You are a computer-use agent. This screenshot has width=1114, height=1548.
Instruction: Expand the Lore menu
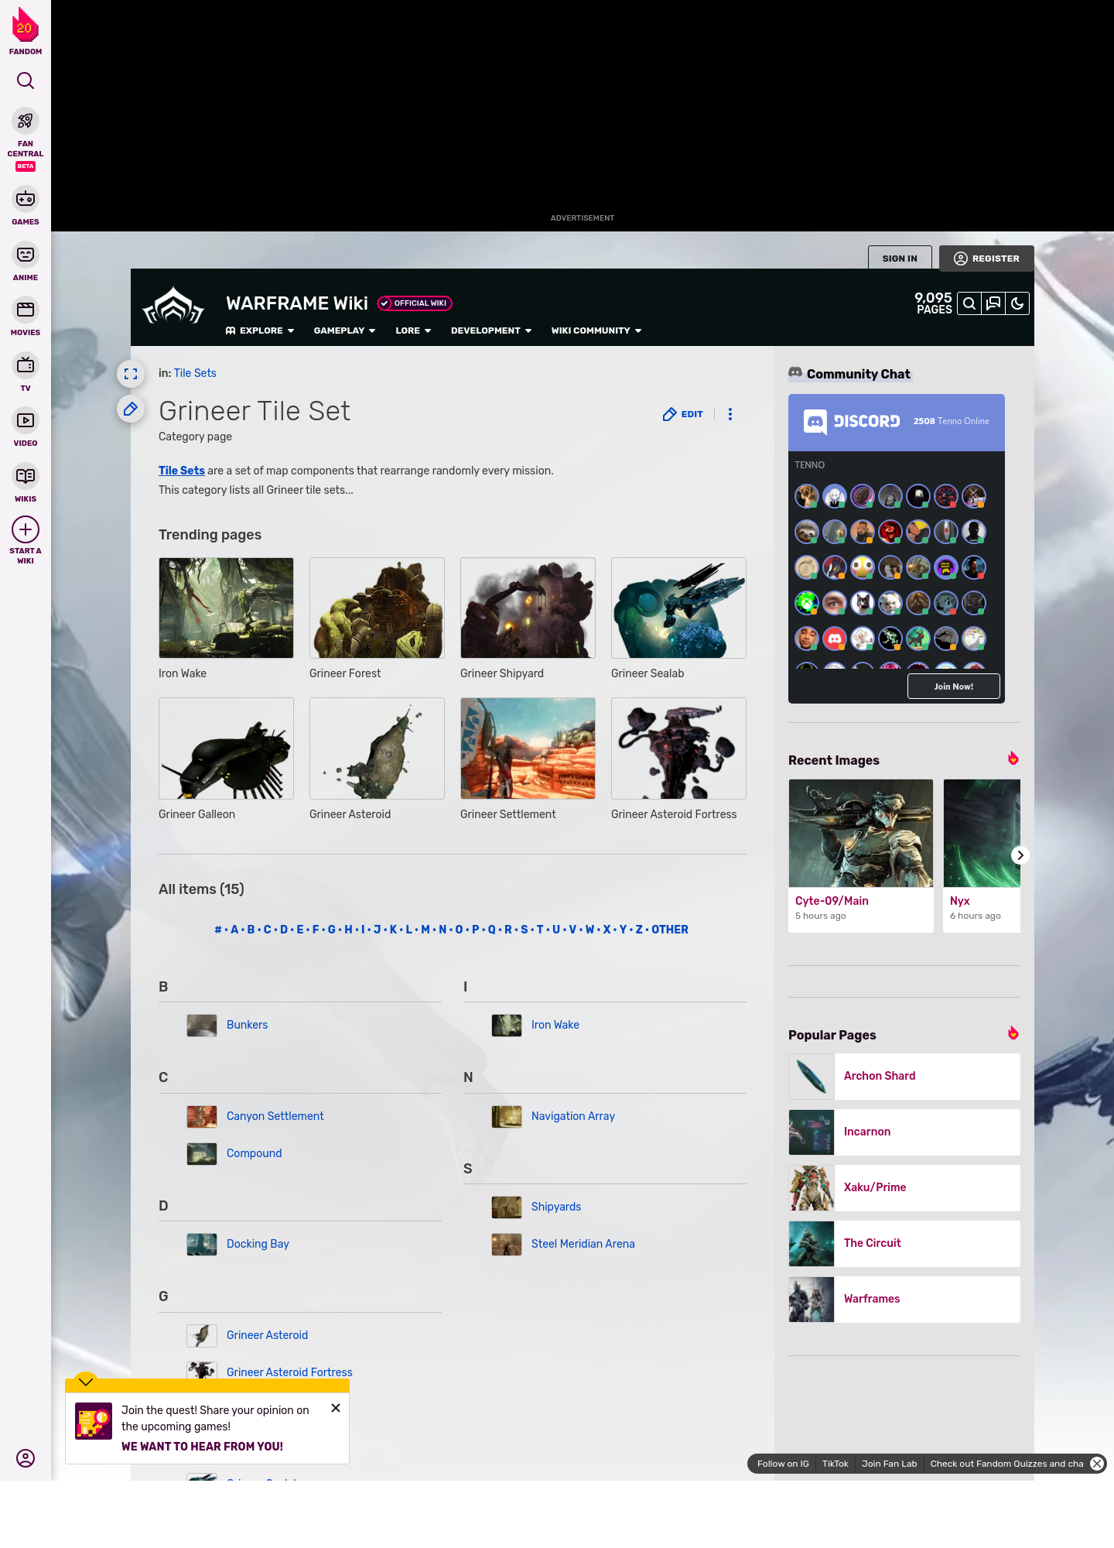413,330
